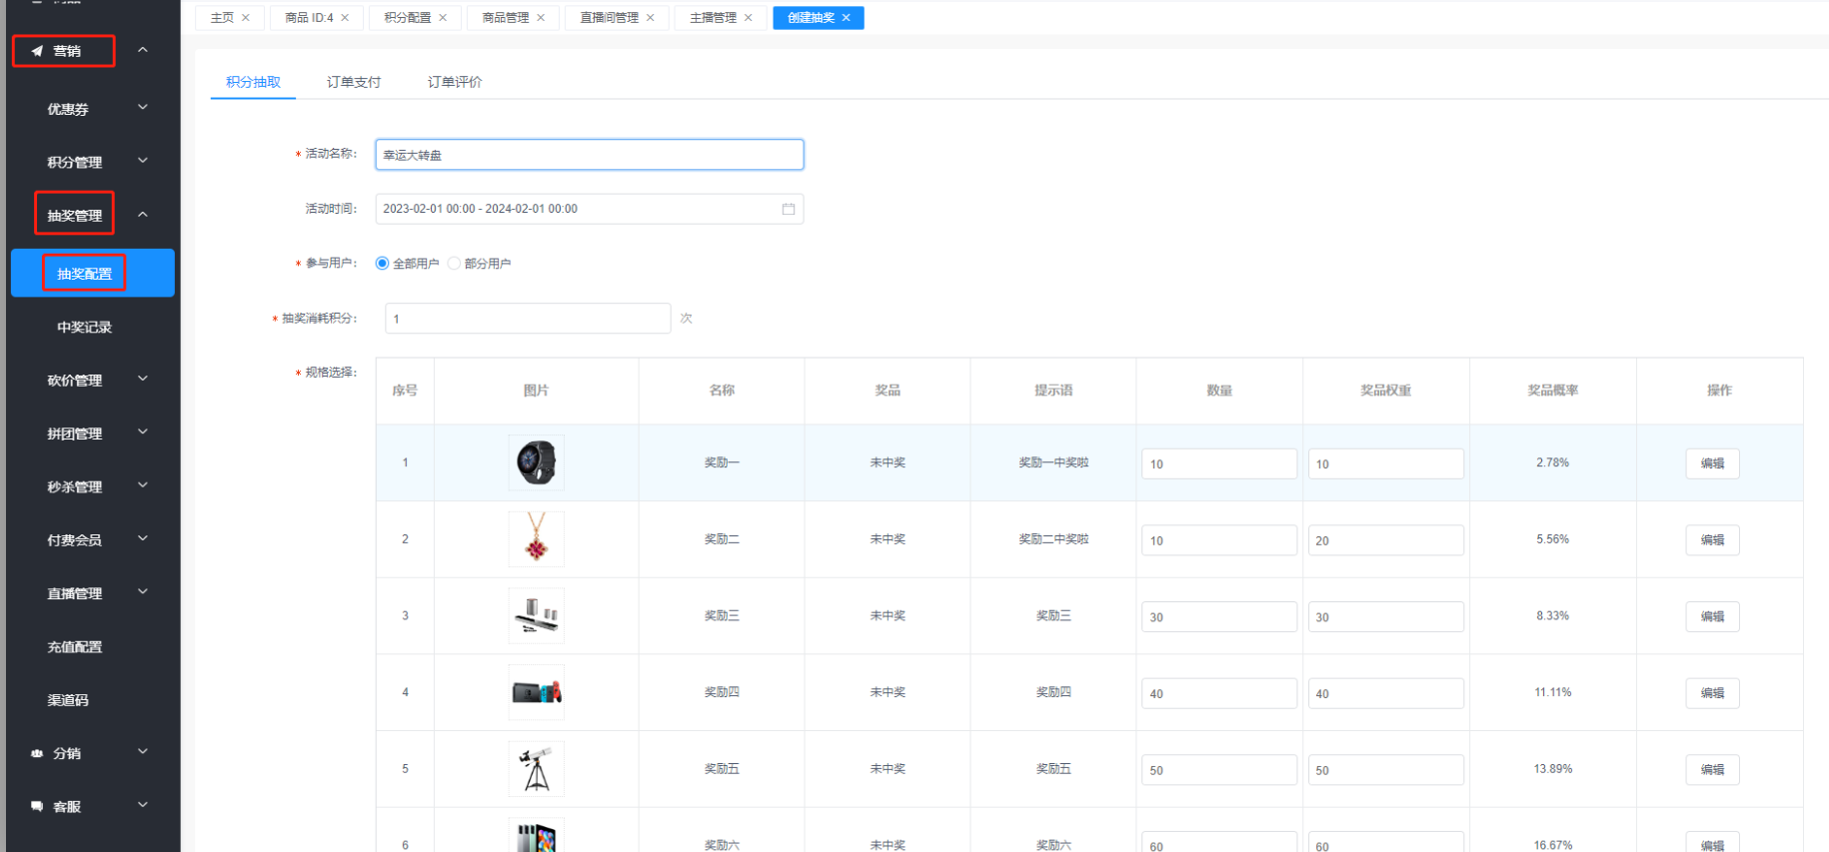The image size is (1829, 852).
Task: Select the 全部用户 radio button
Action: [382, 264]
